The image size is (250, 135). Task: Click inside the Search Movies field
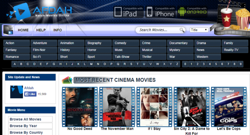coord(158,30)
